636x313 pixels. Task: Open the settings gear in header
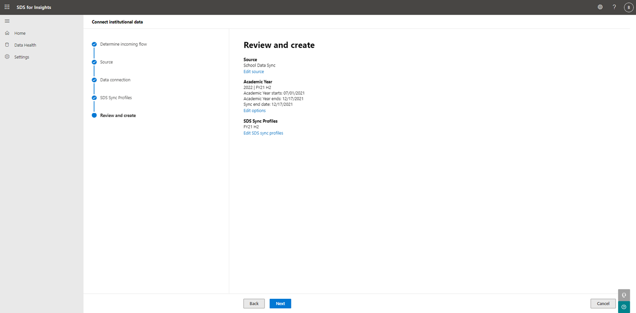pos(600,7)
